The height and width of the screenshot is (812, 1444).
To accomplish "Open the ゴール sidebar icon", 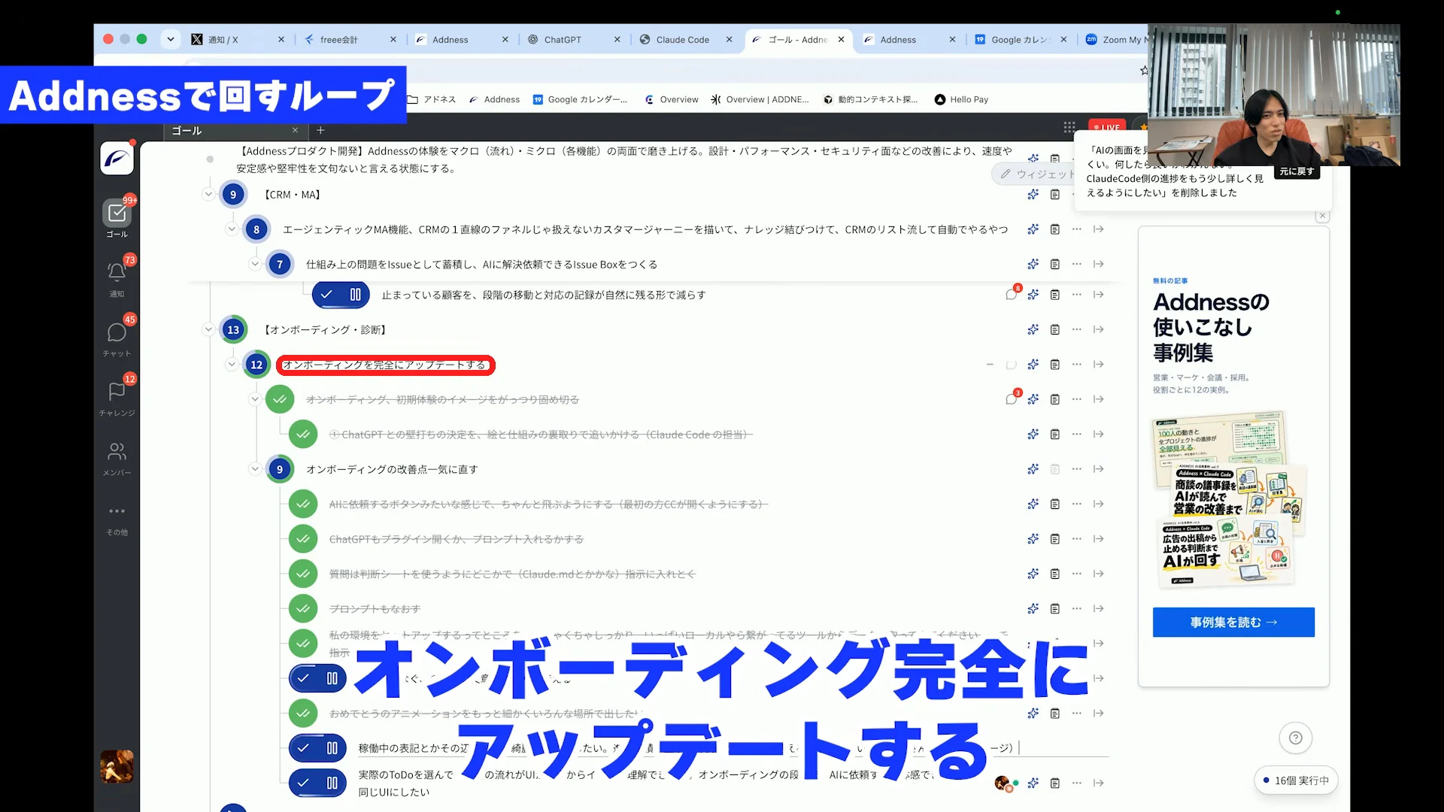I will (117, 214).
